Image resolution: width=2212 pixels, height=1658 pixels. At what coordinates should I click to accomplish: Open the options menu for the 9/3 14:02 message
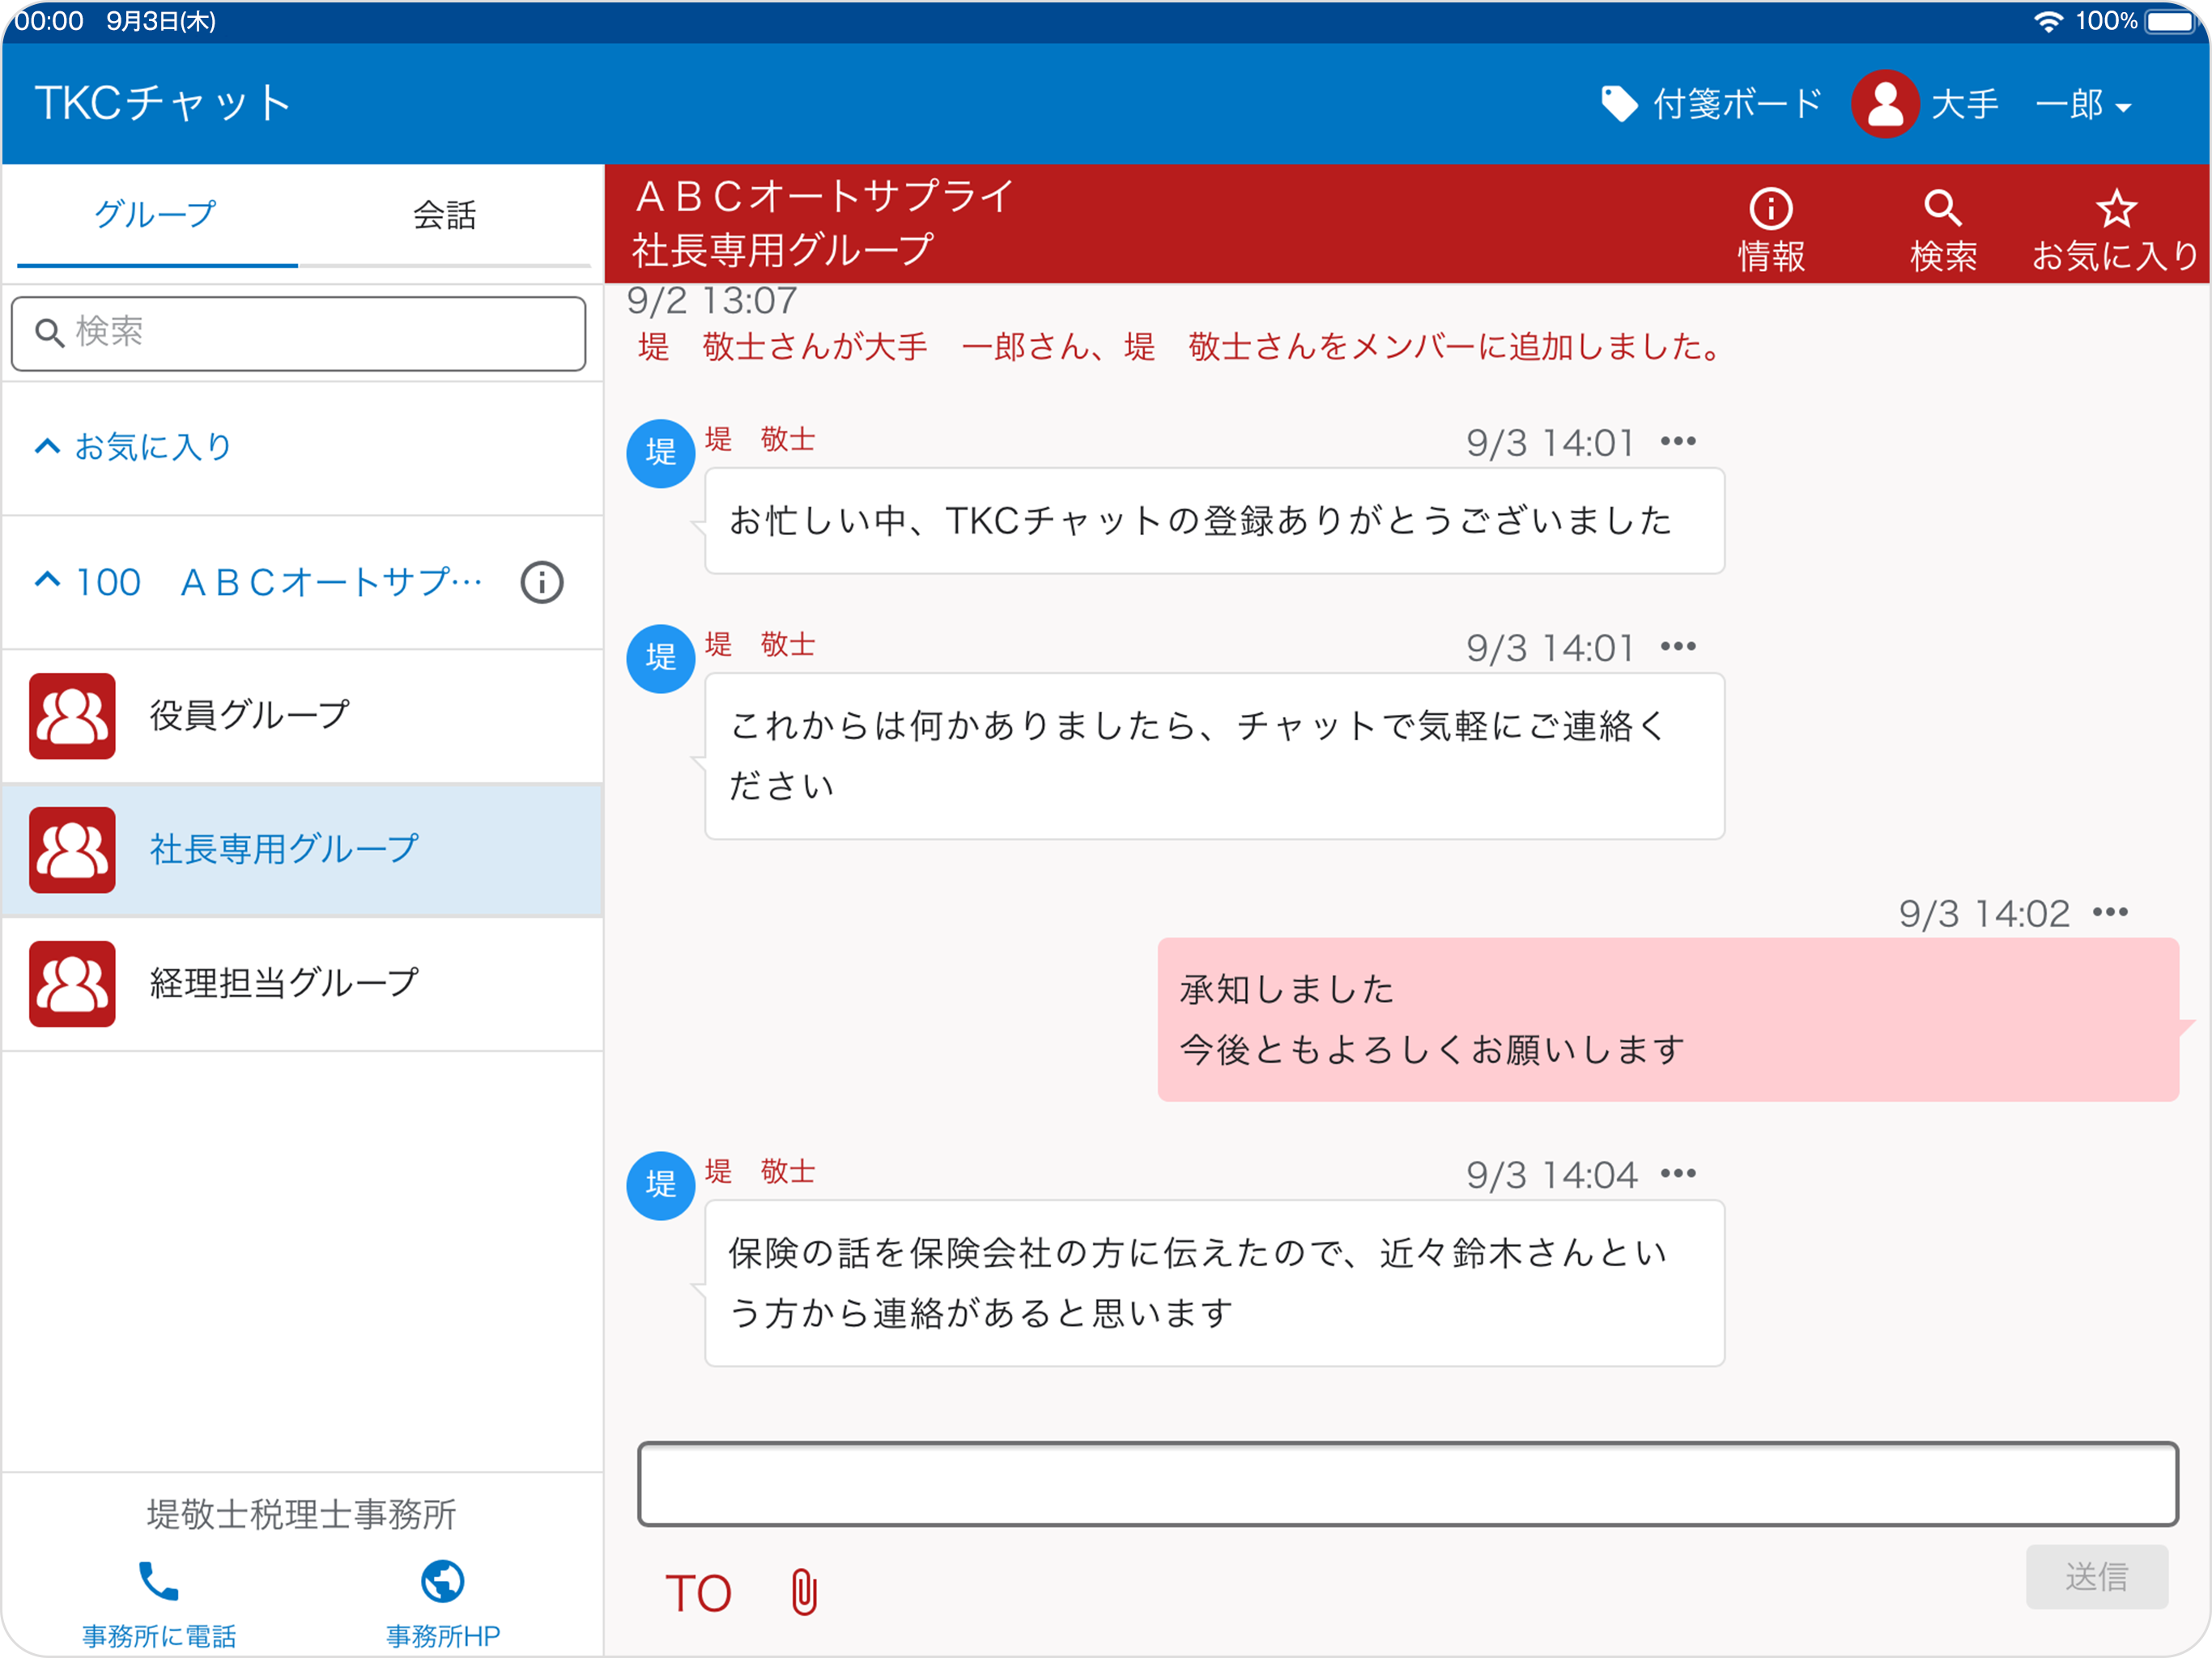coord(2110,912)
